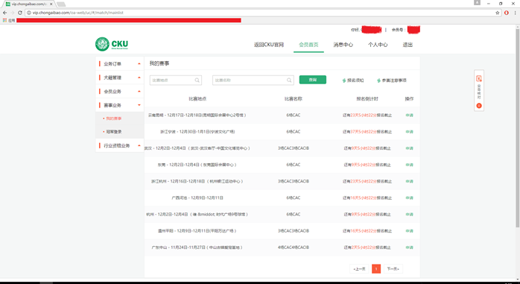Image resolution: width=520 pixels, height=284 pixels.
Task: Go to previous page with 上一页
Action: click(x=359, y=269)
